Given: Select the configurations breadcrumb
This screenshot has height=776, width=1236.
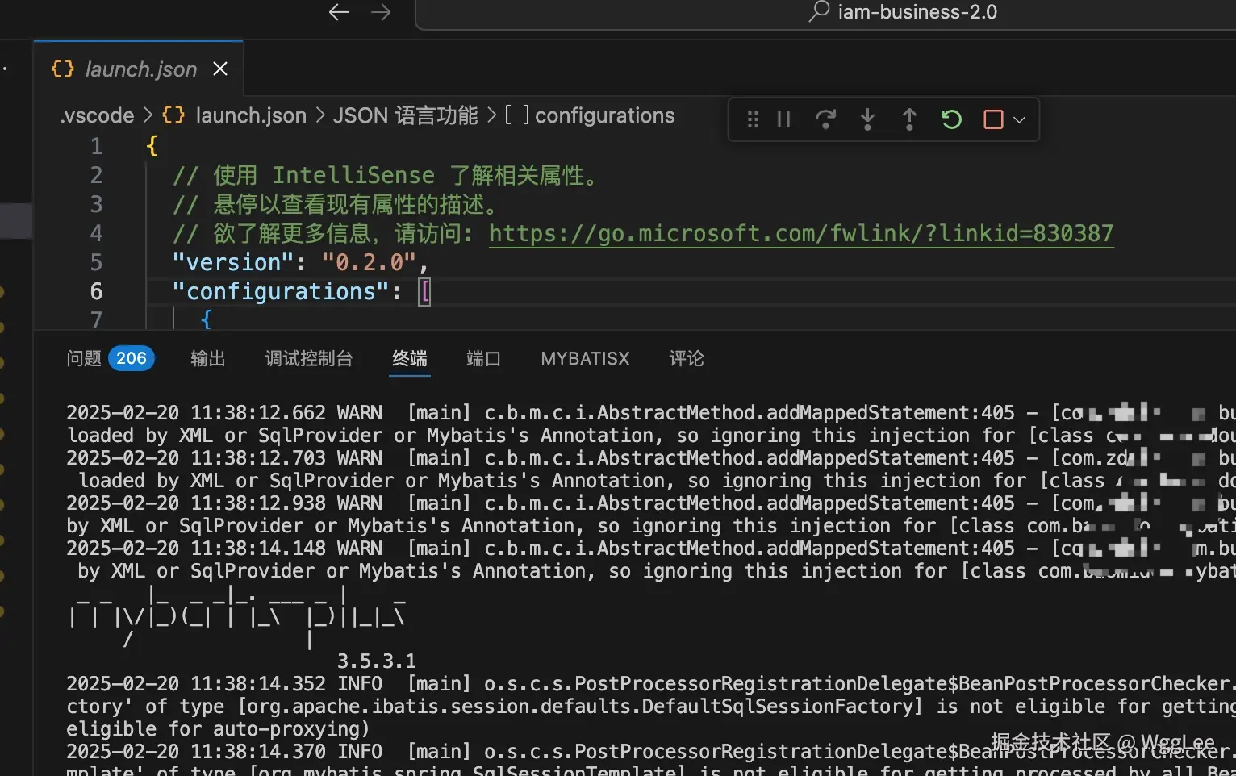Looking at the screenshot, I should tap(604, 115).
